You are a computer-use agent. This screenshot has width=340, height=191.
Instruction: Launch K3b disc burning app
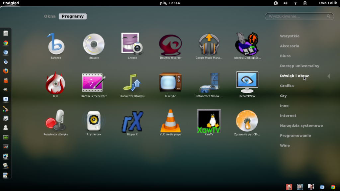click(x=56, y=84)
